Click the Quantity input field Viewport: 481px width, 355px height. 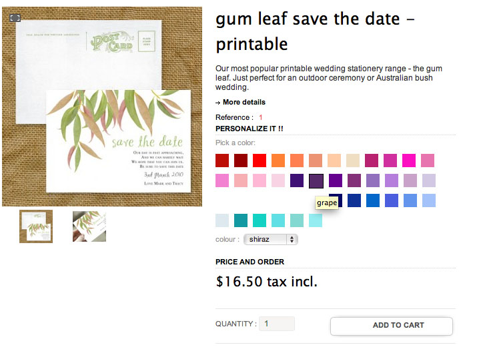pos(276,324)
